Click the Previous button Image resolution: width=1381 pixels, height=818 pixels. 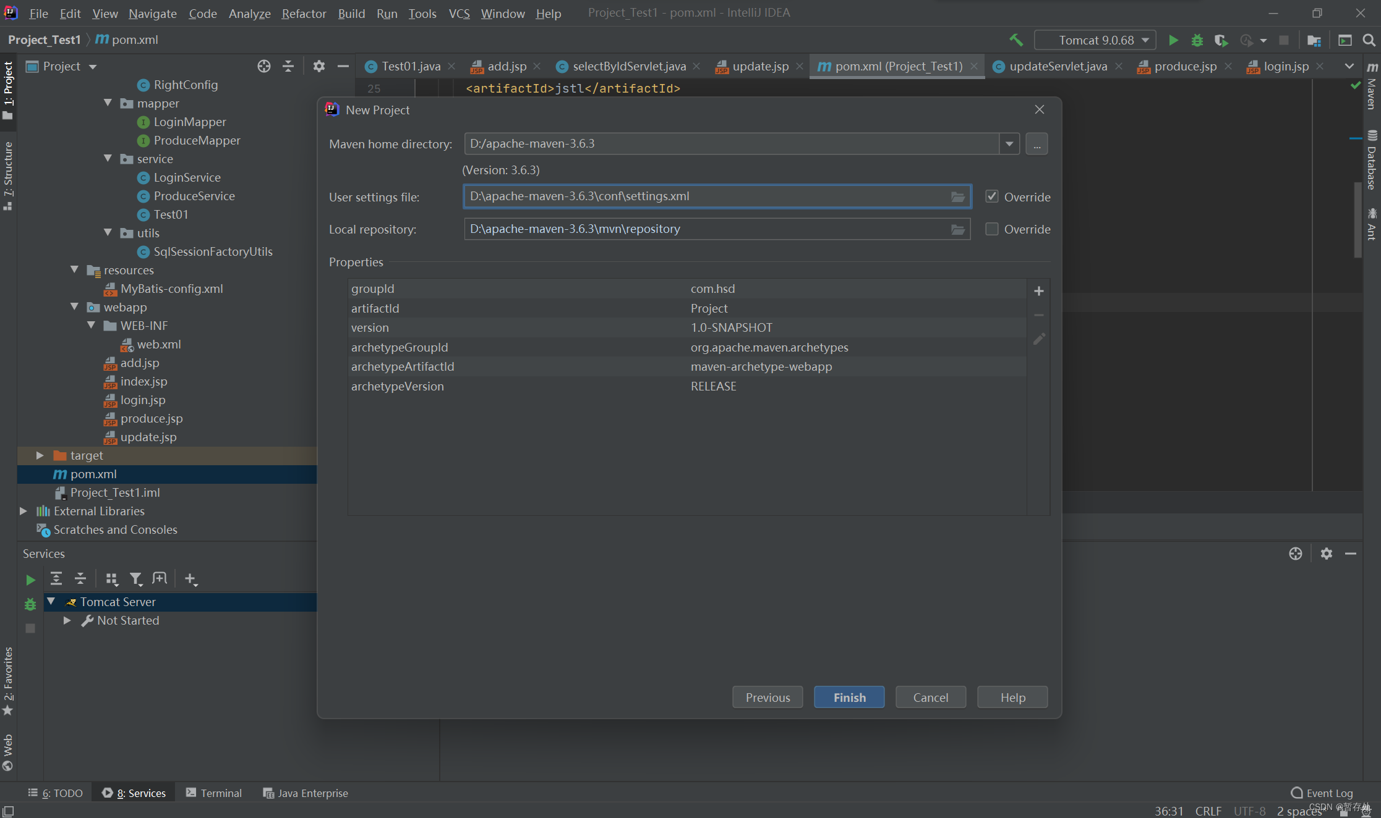[x=767, y=698]
